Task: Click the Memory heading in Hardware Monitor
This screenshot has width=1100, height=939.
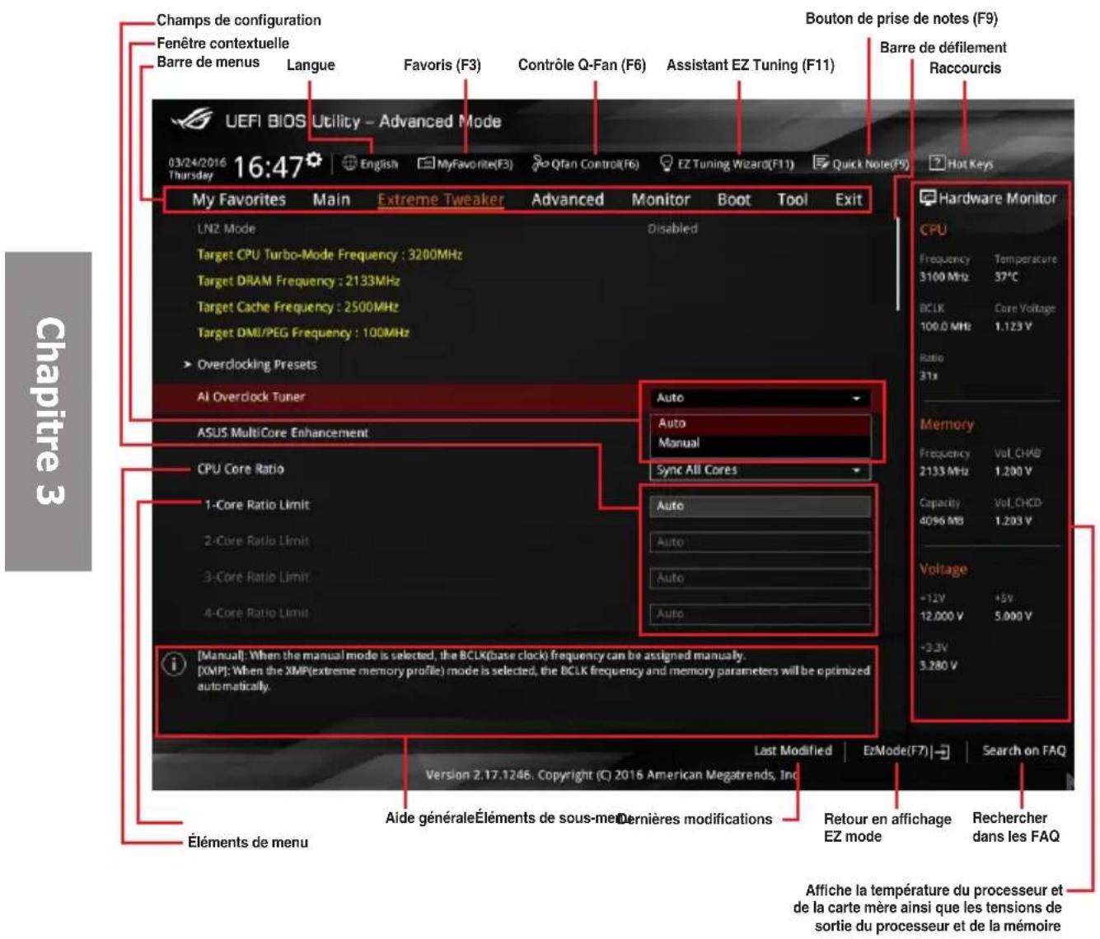Action: 946,424
